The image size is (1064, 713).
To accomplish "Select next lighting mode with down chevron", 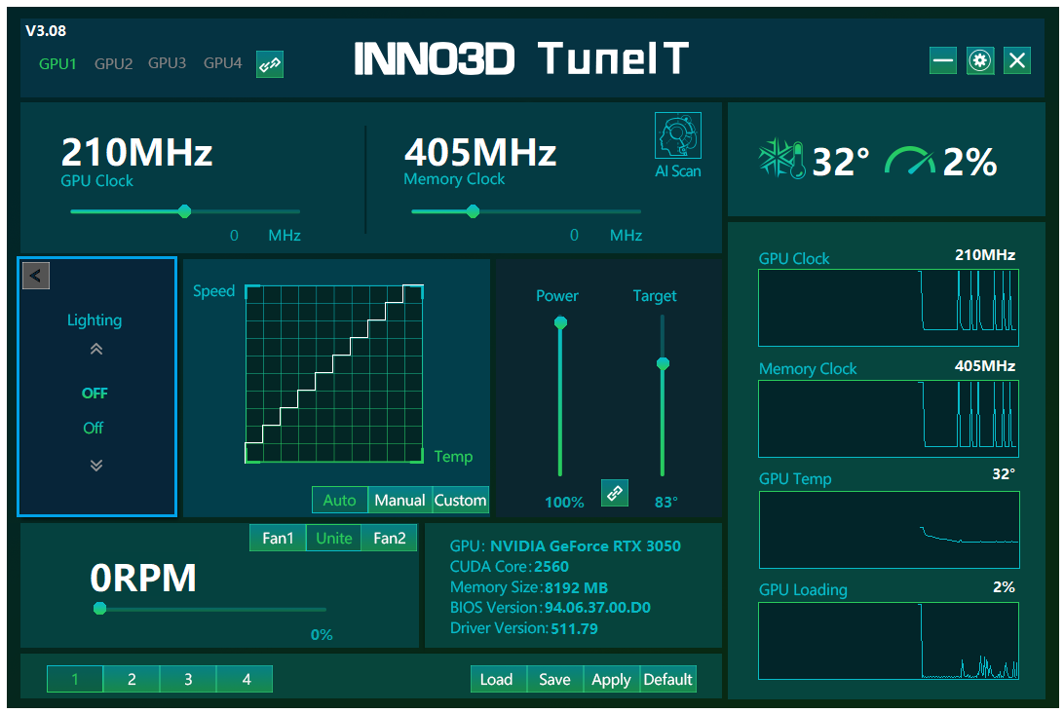I will [96, 465].
